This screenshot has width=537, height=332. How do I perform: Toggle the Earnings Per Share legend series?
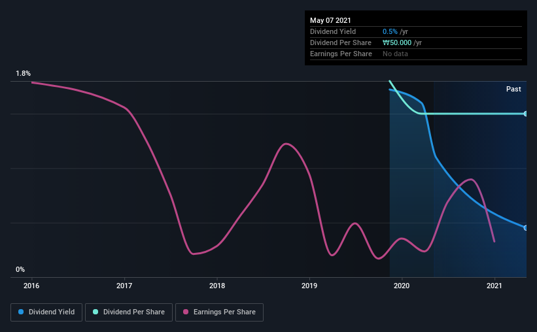pyautogui.click(x=219, y=312)
